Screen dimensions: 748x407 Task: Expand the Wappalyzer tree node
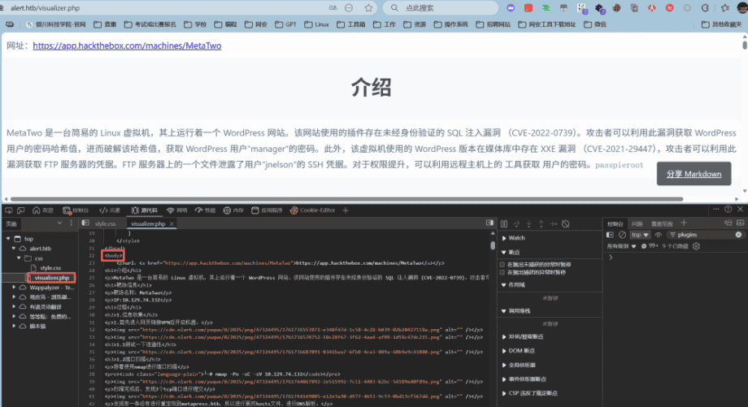tap(14, 288)
